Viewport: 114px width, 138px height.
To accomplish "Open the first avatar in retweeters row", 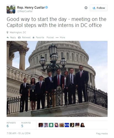I will pyautogui.click(x=41, y=125).
